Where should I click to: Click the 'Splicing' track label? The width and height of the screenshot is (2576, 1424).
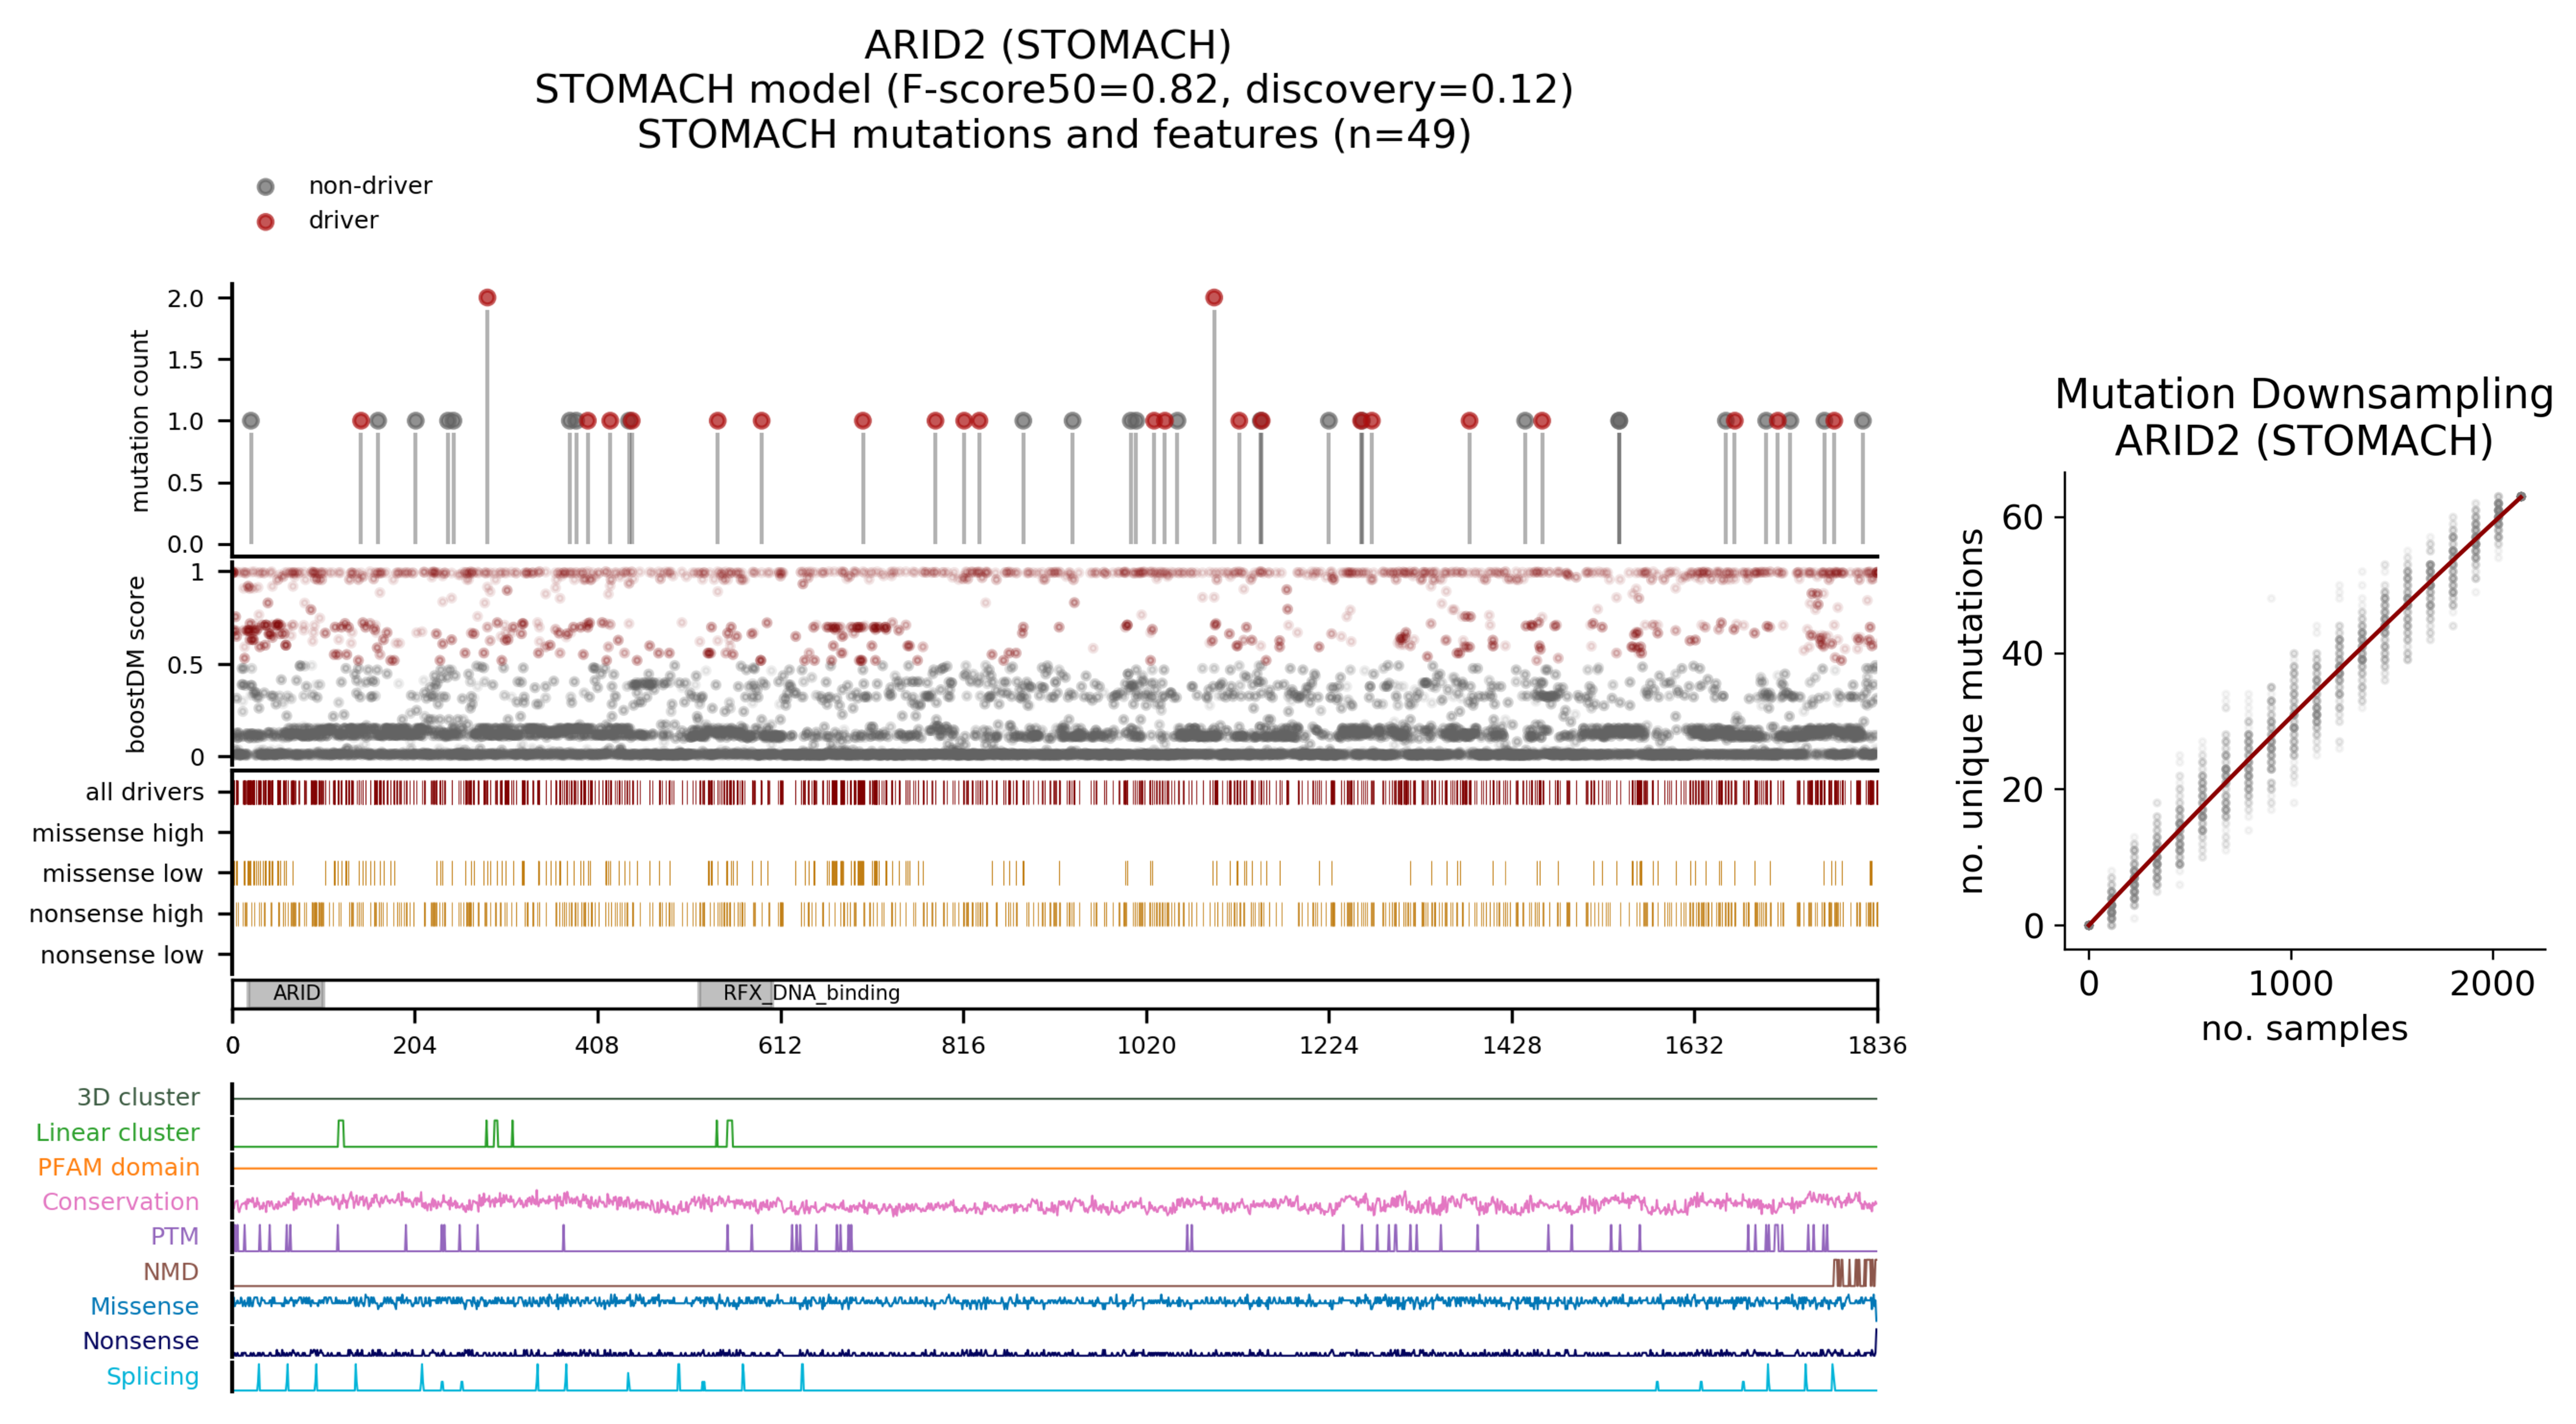(152, 1376)
